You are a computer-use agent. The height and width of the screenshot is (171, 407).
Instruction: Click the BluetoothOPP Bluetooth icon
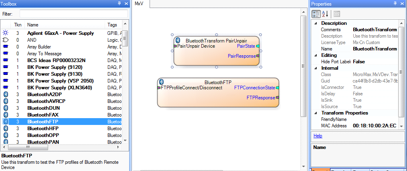[6, 135]
